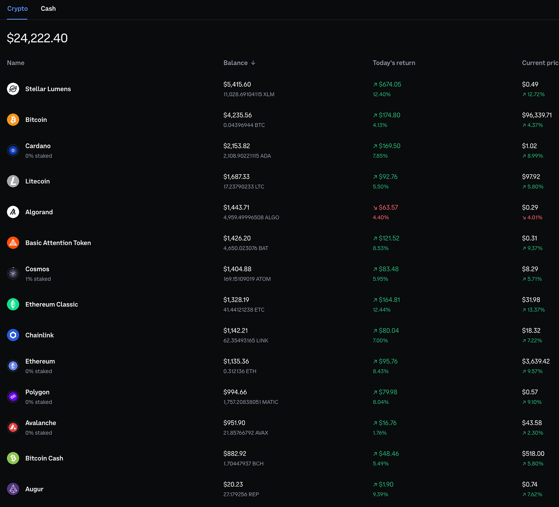Click the $994.66 Polygon balance

235,392
